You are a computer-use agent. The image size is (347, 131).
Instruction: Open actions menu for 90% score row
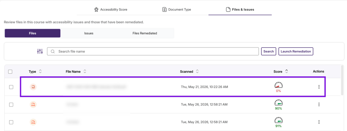click(x=319, y=104)
